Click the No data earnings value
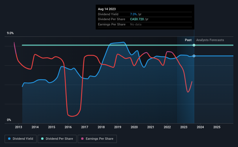 (x=136, y=24)
